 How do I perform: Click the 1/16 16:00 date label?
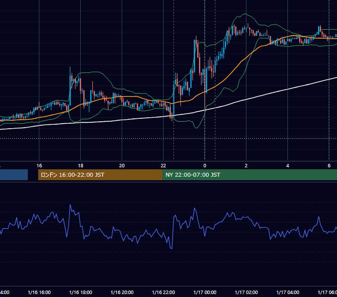(x=39, y=292)
